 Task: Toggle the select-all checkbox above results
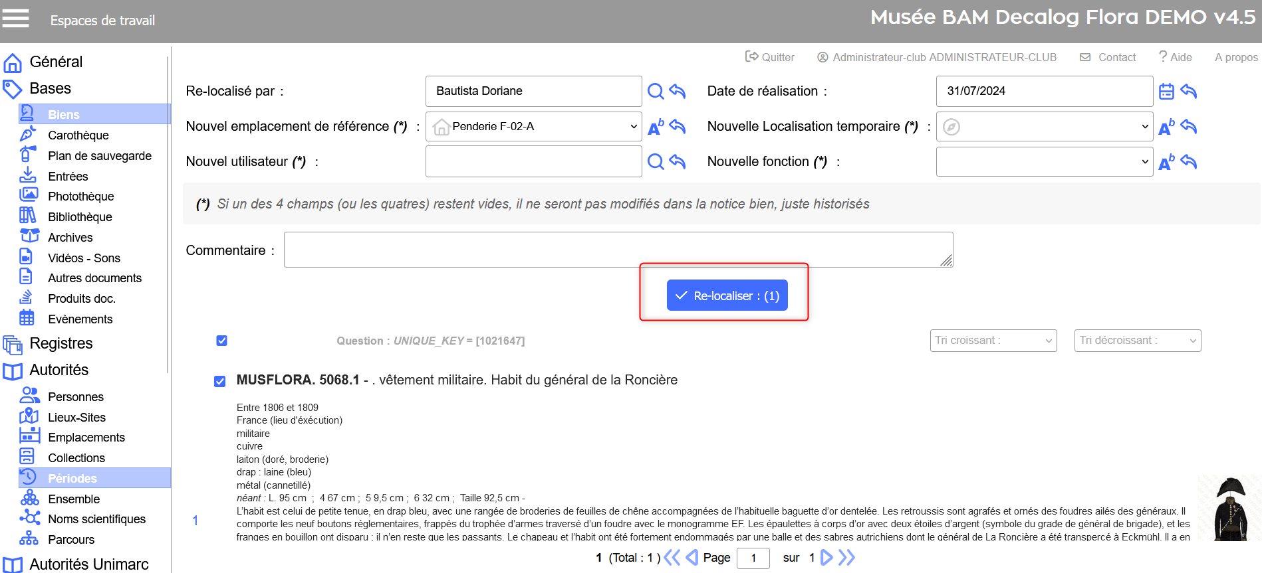click(222, 341)
